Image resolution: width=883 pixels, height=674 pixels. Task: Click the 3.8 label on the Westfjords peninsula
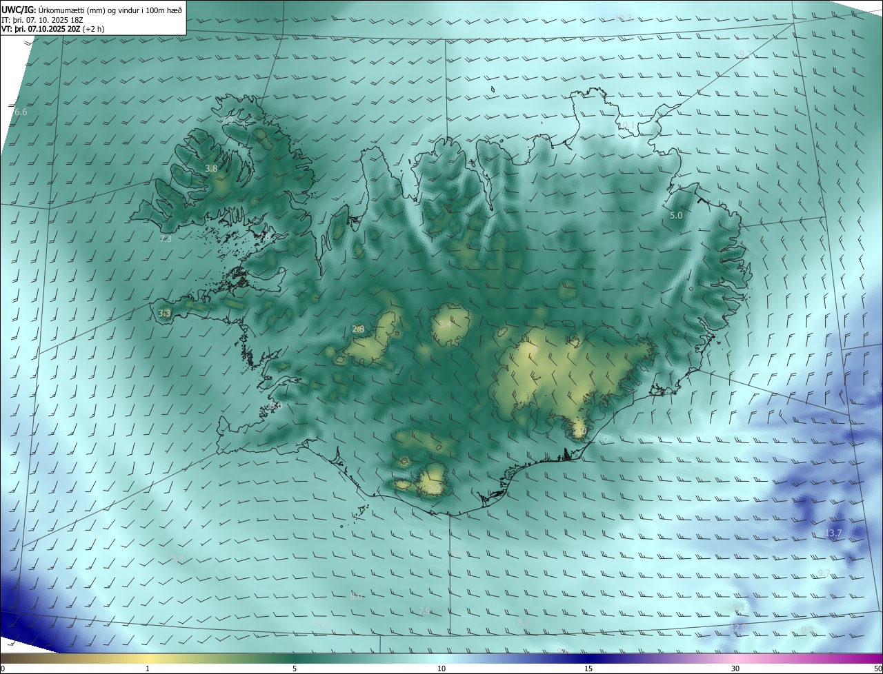point(211,168)
